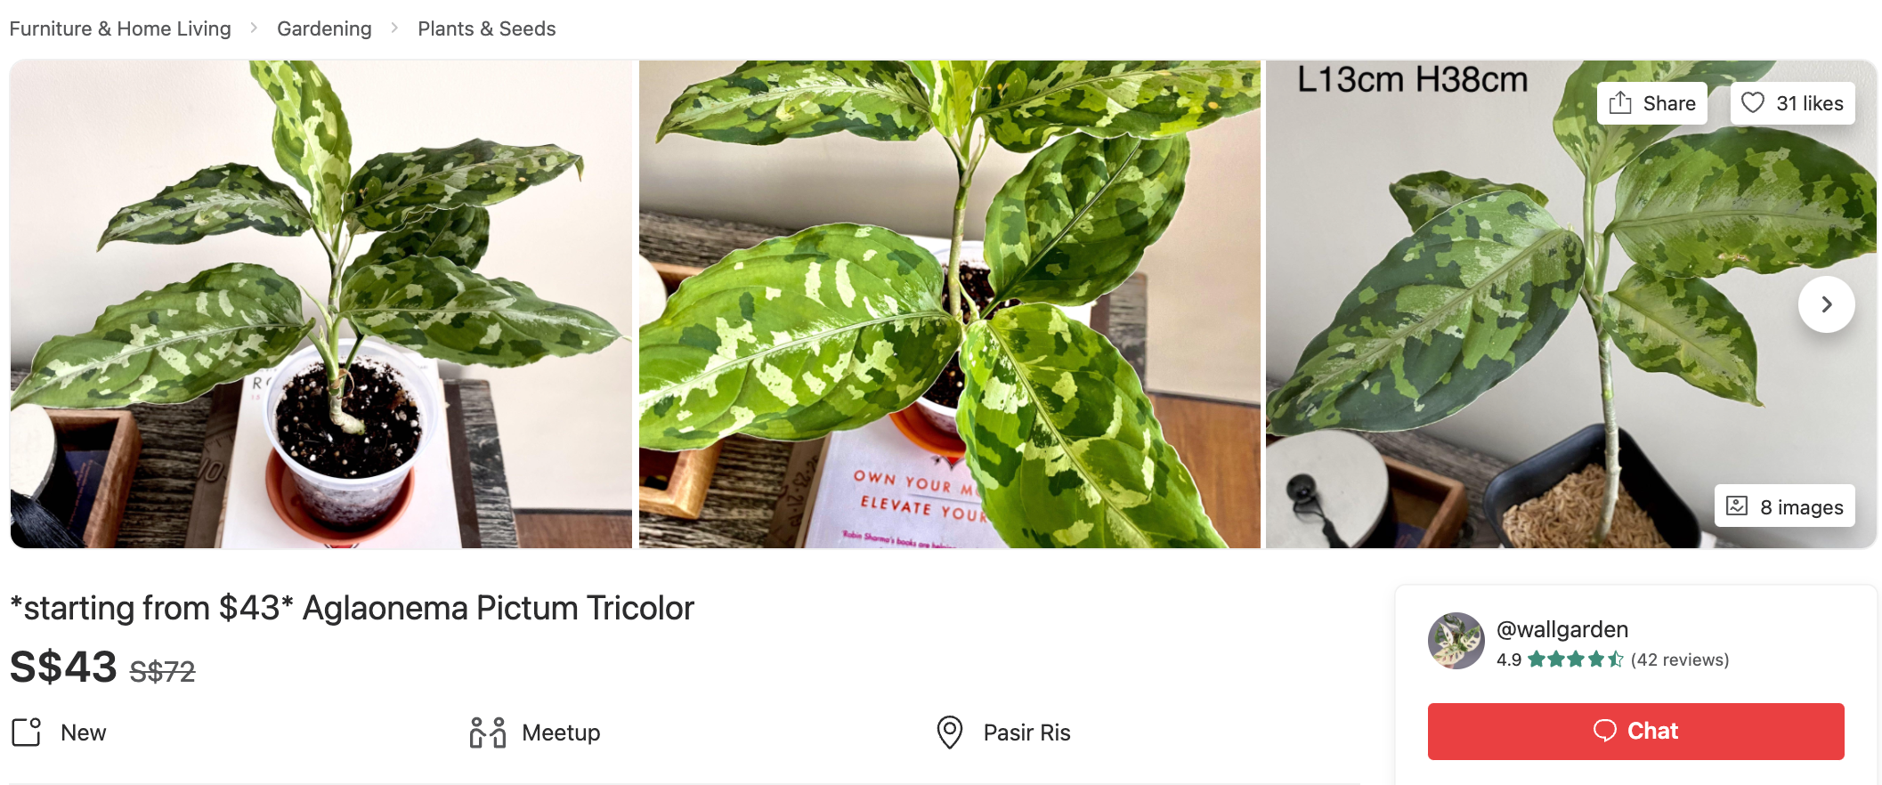
Task: Open the Furniture & Home Living breadcrumb
Action: (120, 28)
